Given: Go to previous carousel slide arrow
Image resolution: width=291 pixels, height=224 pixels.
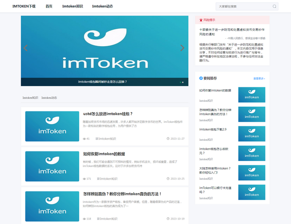Looking at the screenshot, I should click(x=26, y=48).
